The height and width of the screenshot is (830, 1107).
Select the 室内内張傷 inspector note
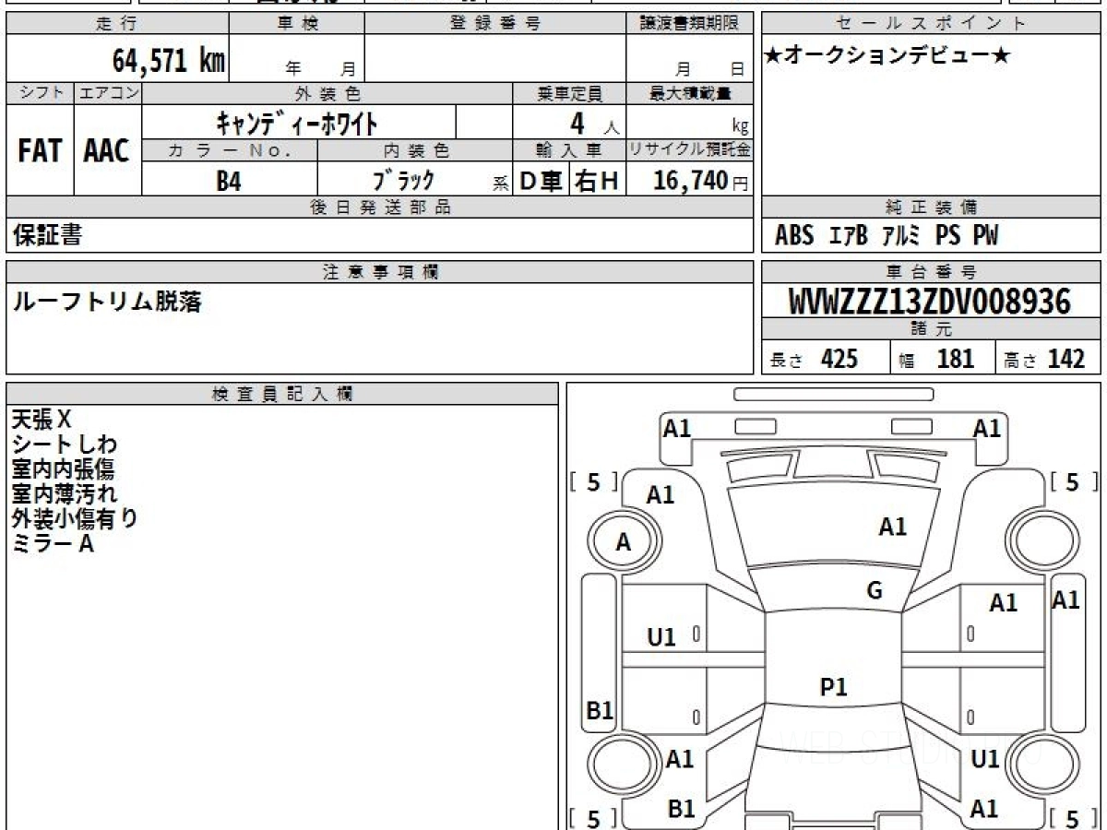(x=64, y=469)
